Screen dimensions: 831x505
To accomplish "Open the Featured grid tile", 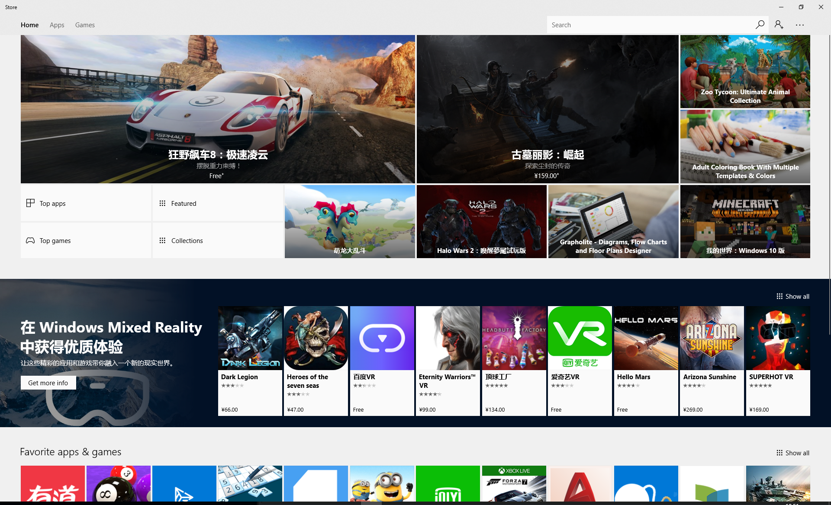I will (x=217, y=203).
